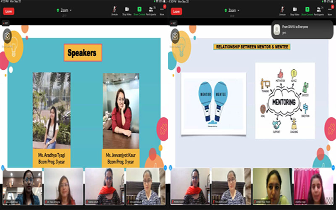The width and height of the screenshot is (336, 210).
Task: Stop Video in the left Zoom window
Action: [126, 10]
